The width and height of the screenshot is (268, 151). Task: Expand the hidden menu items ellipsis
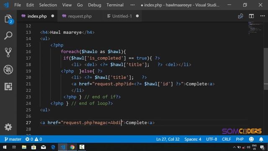coord(132,5)
